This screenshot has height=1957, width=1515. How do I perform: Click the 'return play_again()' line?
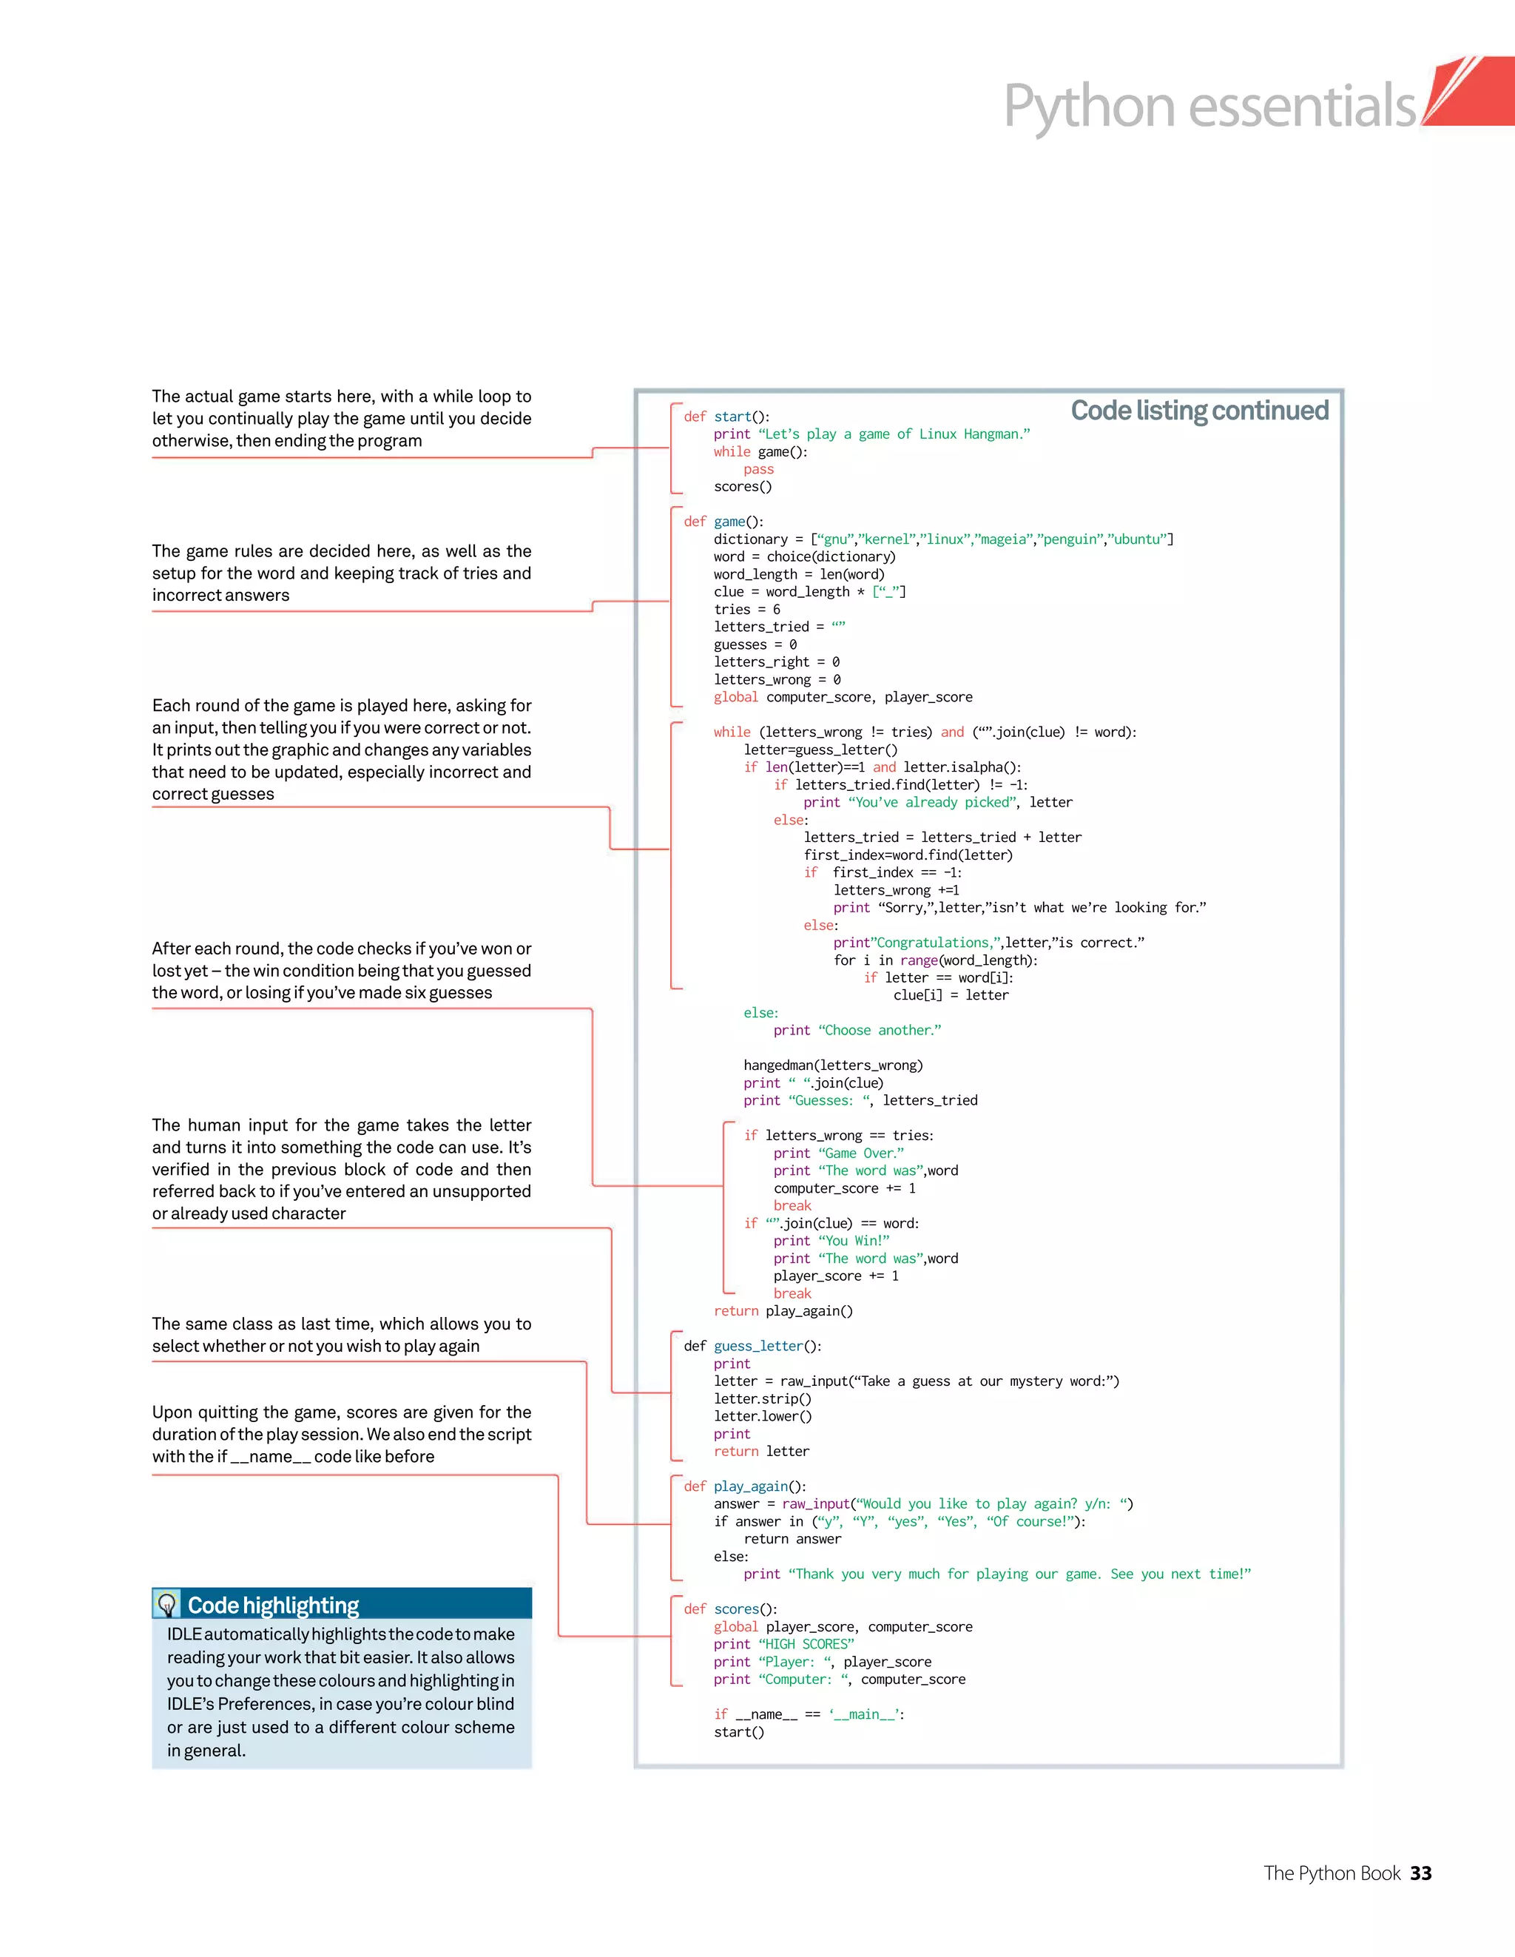[783, 1311]
